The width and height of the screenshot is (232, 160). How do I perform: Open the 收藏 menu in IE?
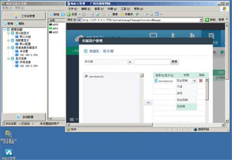pyautogui.click(x=112, y=9)
